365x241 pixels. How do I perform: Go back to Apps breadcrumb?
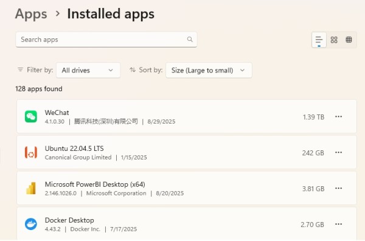31,14
